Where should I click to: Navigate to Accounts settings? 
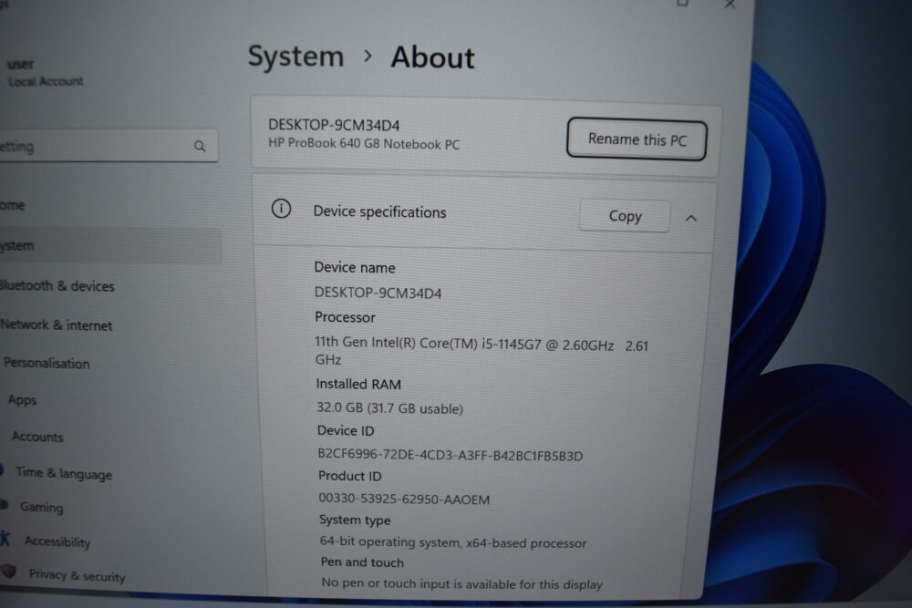[x=37, y=437]
